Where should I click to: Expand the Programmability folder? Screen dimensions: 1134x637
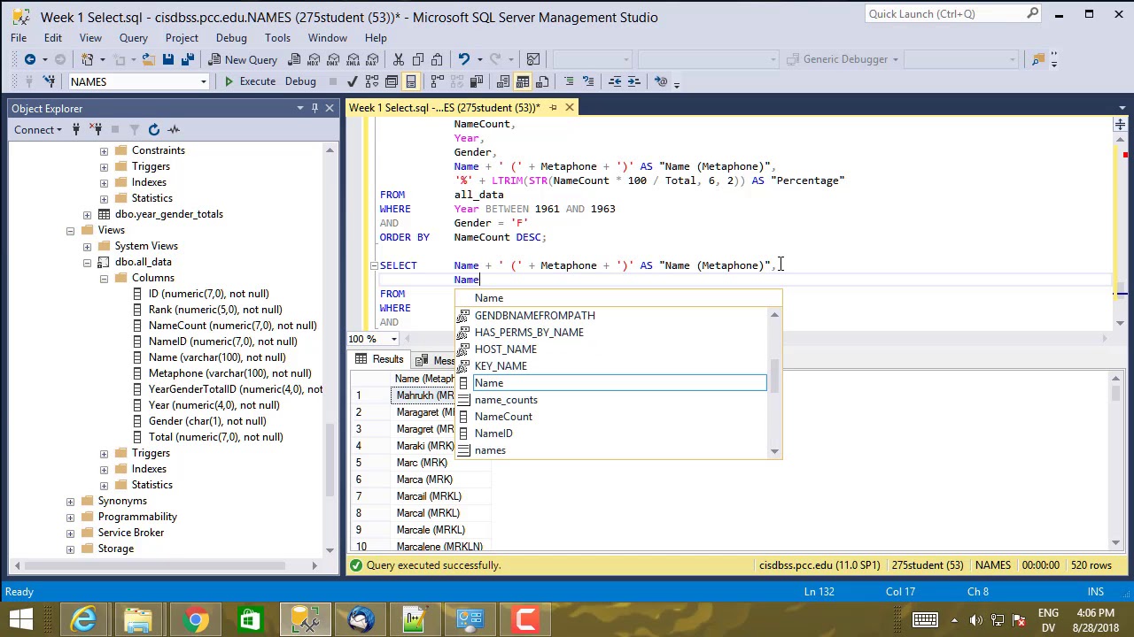(x=70, y=517)
